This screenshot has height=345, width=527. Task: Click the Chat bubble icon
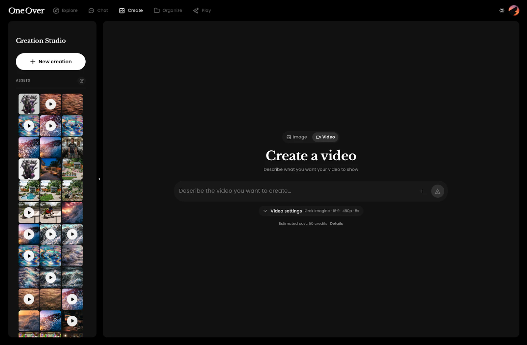pyautogui.click(x=91, y=11)
